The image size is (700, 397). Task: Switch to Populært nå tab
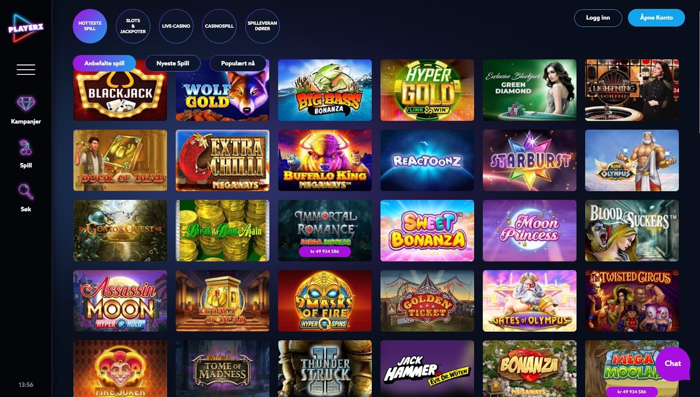[238, 63]
